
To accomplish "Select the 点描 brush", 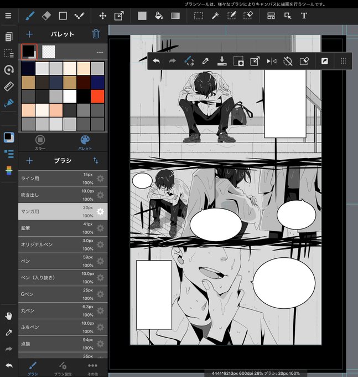I will point(63,344).
